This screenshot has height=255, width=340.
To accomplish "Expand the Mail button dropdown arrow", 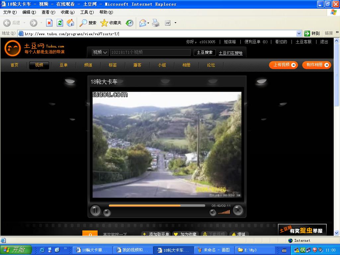I will click(148, 23).
